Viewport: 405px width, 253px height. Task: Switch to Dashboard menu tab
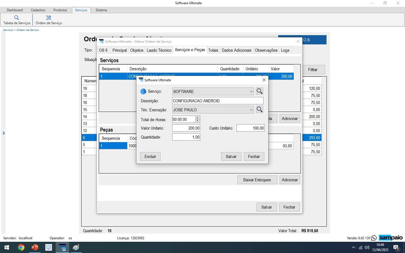tap(15, 10)
